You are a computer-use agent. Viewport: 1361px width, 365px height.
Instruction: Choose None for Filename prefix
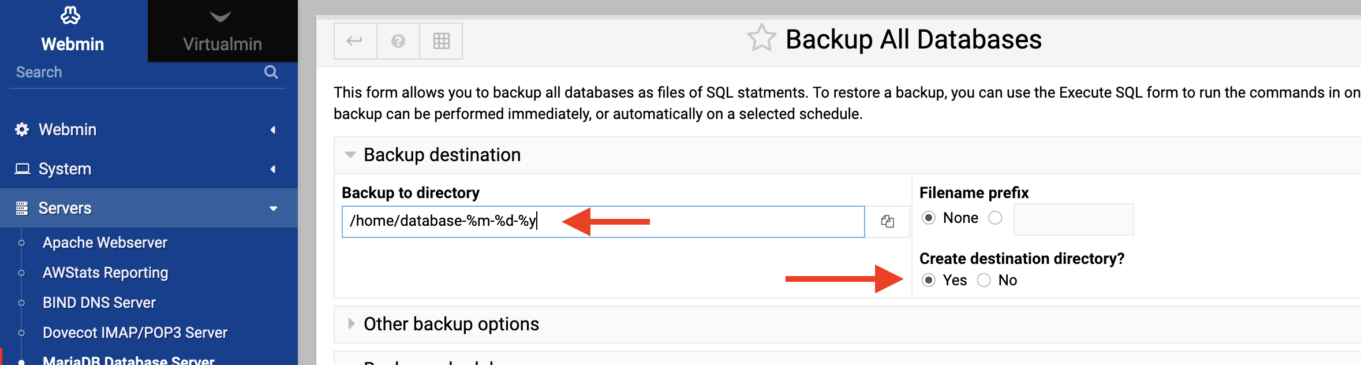929,218
